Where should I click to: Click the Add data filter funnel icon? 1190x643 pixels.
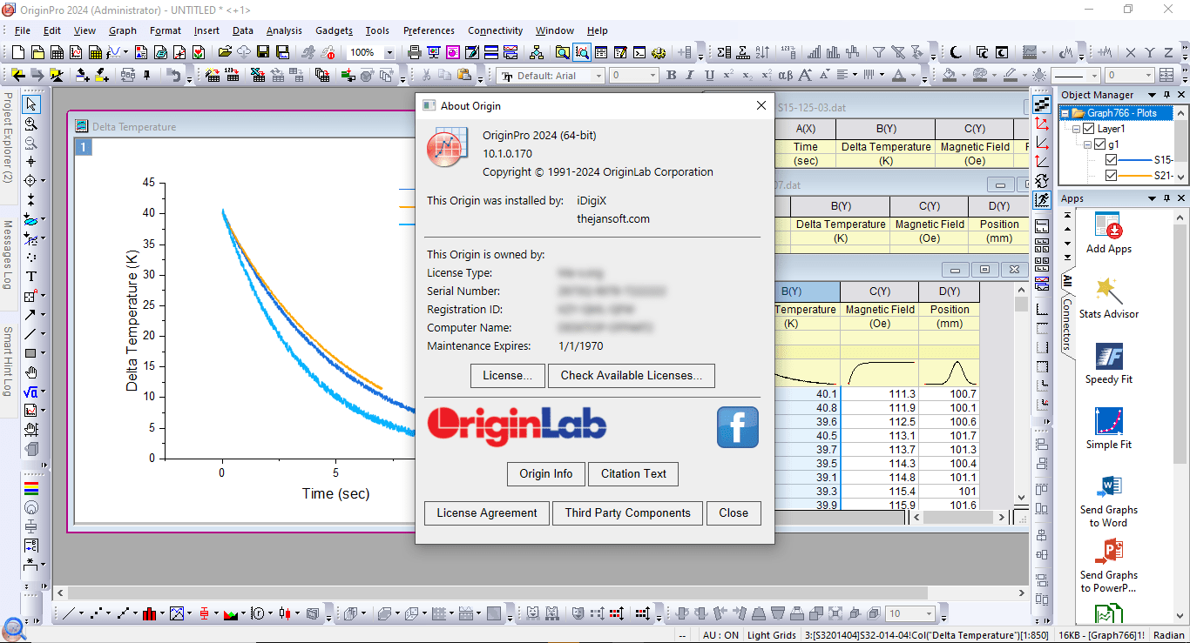click(x=879, y=52)
